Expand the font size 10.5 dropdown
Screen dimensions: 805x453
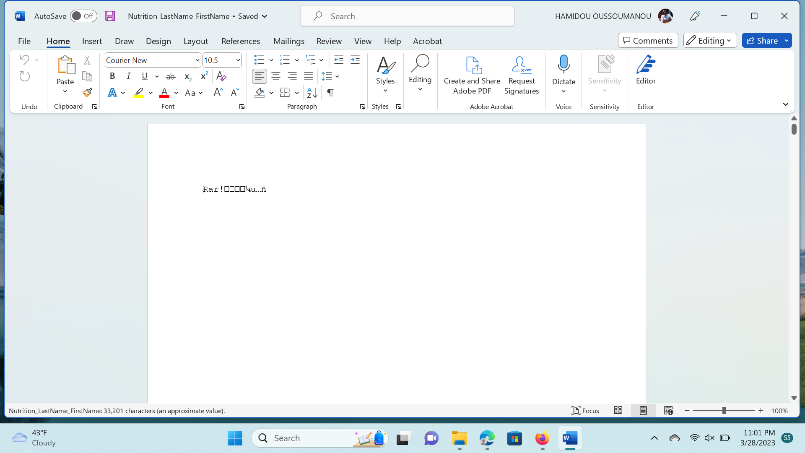pos(238,60)
